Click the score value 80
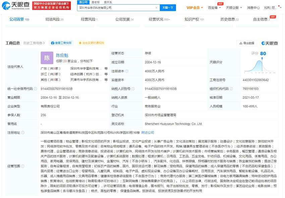The height and width of the screenshot is (198, 285). (263, 53)
